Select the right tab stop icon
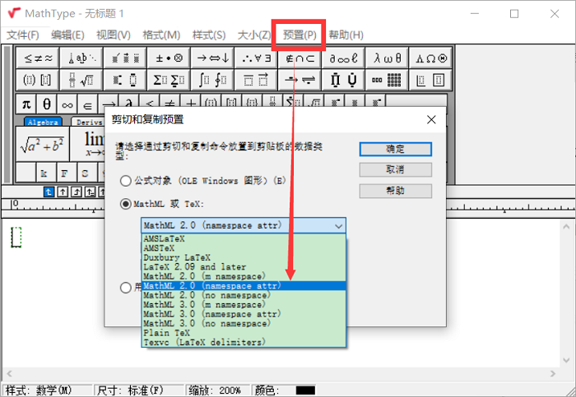Screen dimensions: 576x397 coord(77,192)
